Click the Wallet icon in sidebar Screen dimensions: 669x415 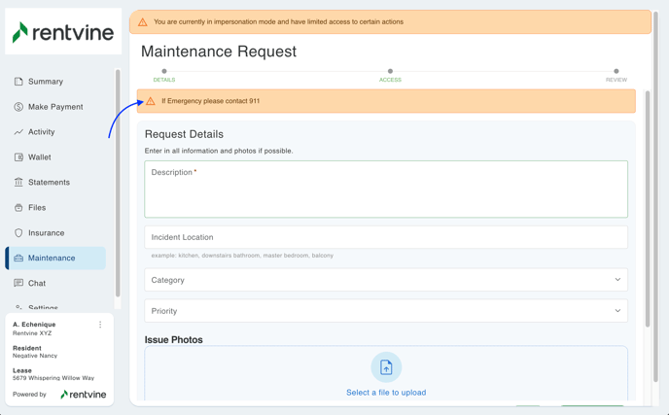tap(18, 157)
